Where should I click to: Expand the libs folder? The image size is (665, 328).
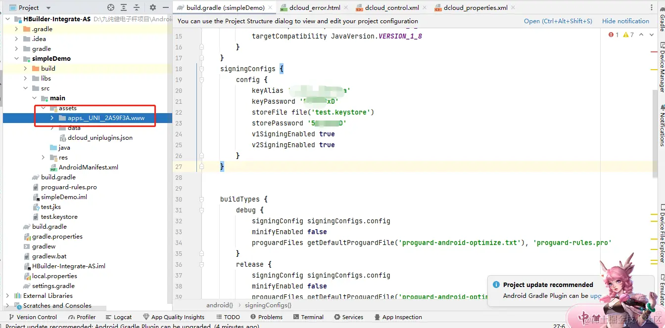click(25, 79)
